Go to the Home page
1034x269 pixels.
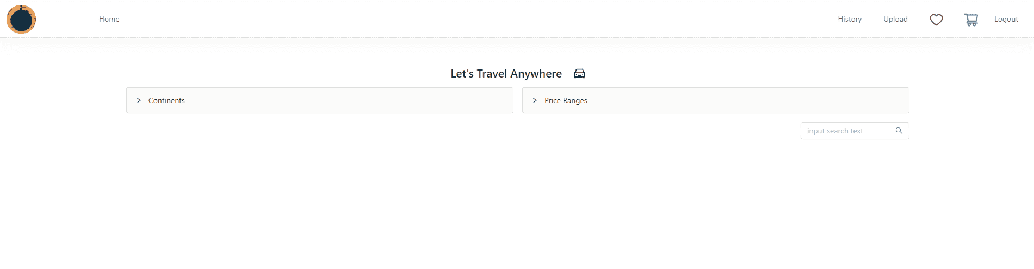pos(109,19)
